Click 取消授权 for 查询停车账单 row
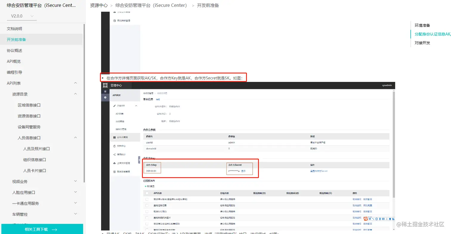 357,199
